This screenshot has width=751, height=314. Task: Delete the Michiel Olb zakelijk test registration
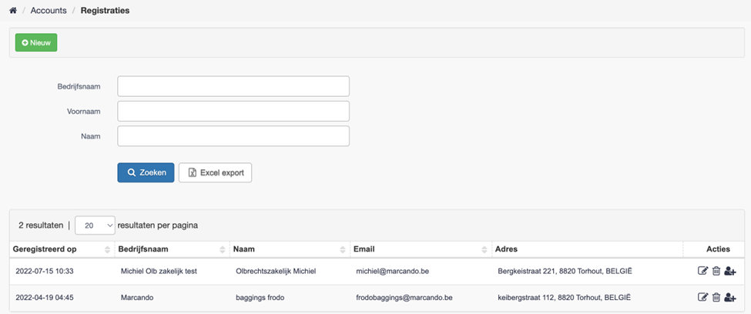point(716,271)
